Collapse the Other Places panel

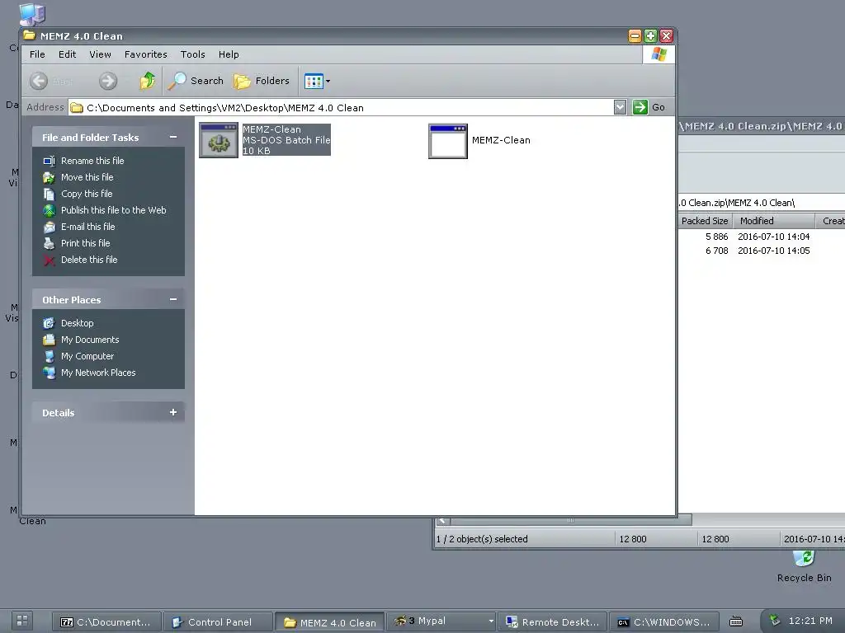[173, 299]
